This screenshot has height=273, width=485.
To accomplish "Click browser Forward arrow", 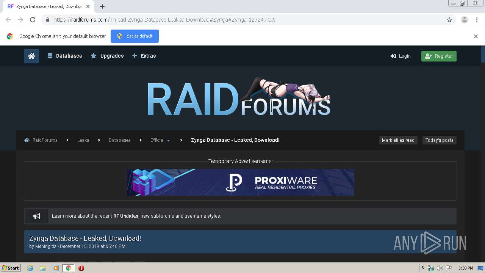I will coord(20,20).
